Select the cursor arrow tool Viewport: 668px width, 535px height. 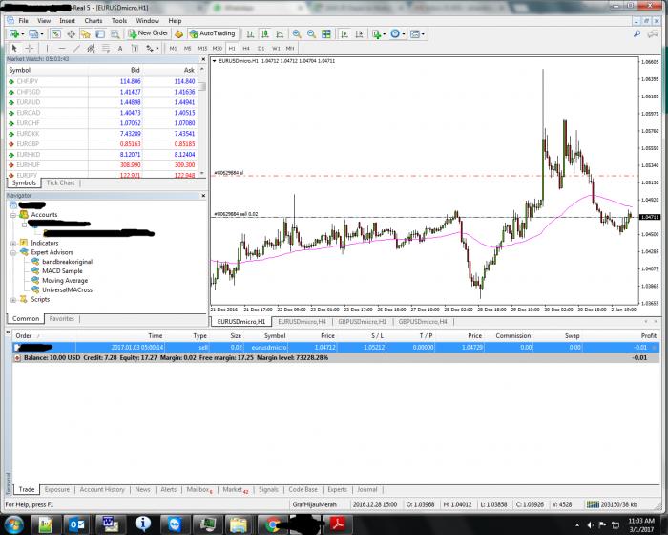pos(14,48)
